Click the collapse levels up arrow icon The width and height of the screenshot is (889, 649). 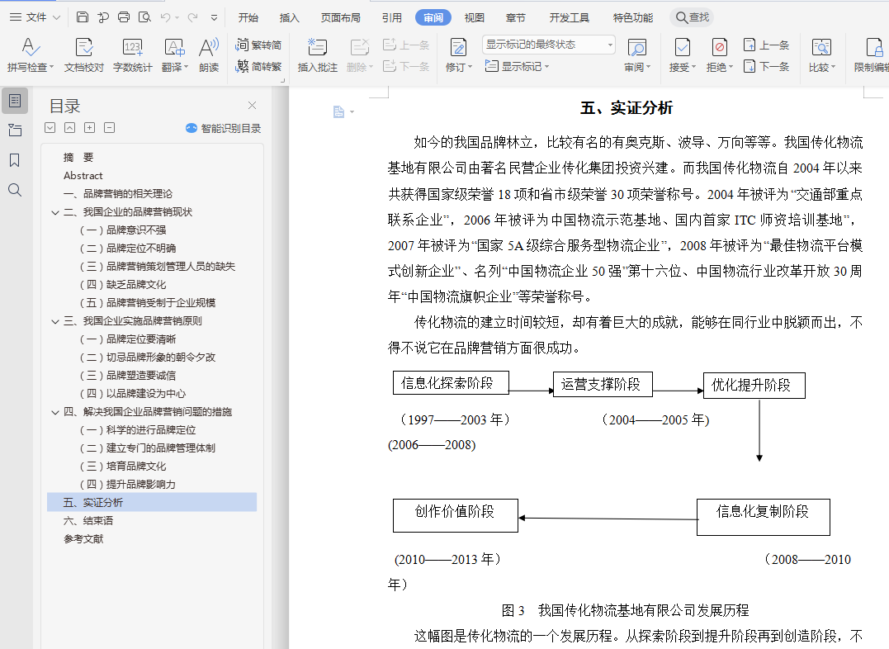[69, 128]
